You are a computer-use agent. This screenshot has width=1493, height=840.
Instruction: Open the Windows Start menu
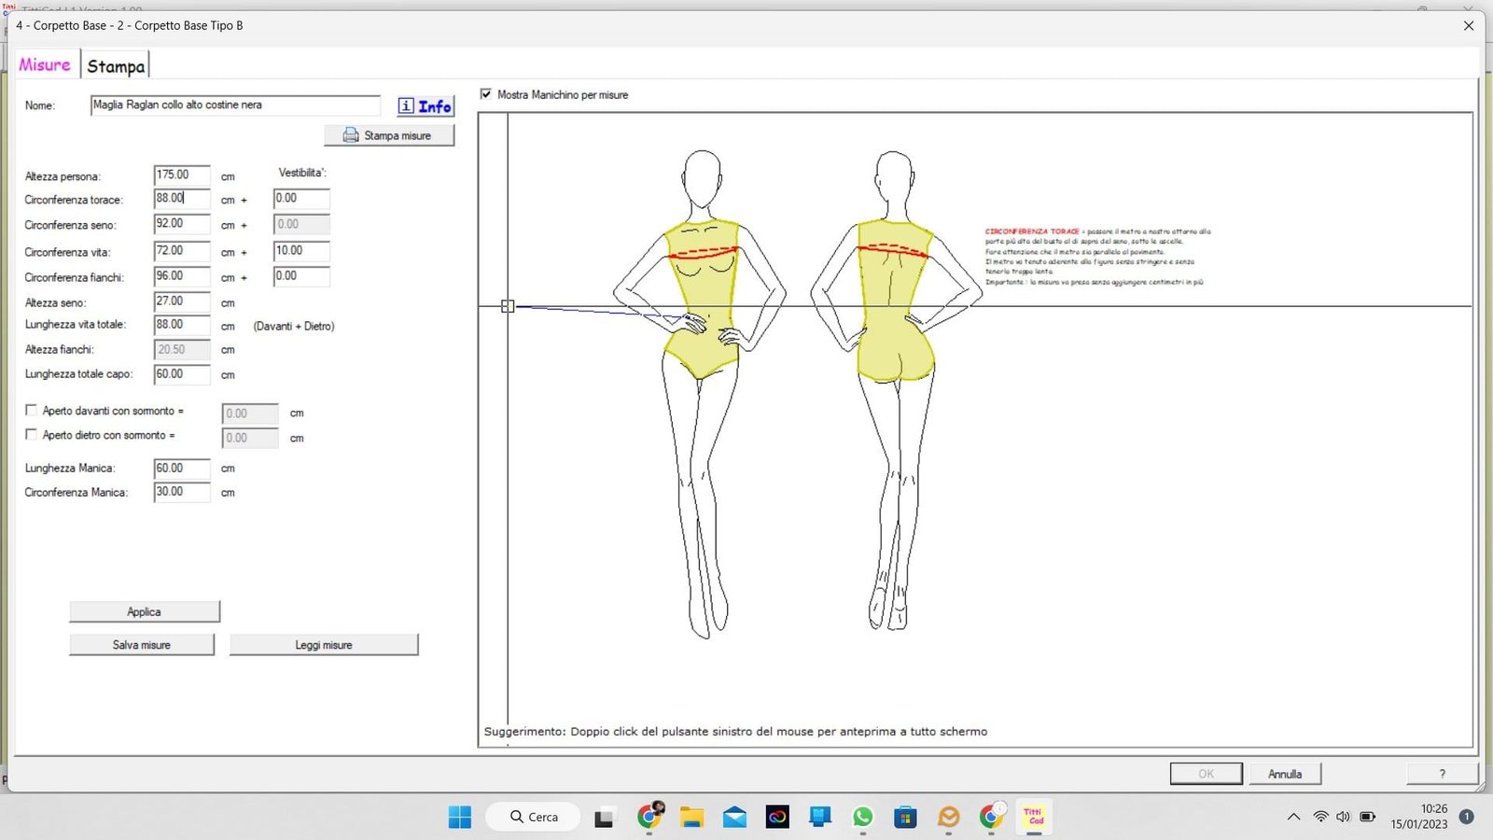(460, 818)
